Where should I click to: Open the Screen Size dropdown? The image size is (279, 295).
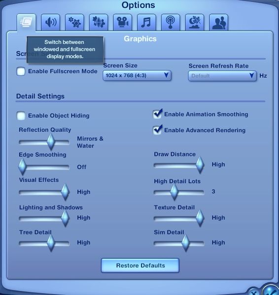pyautogui.click(x=137, y=76)
